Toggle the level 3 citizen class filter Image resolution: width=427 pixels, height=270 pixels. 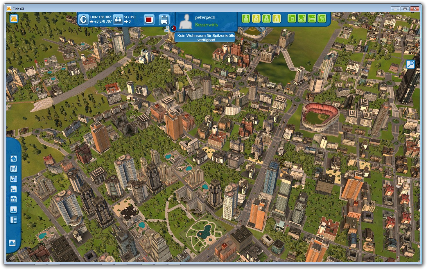266,19
